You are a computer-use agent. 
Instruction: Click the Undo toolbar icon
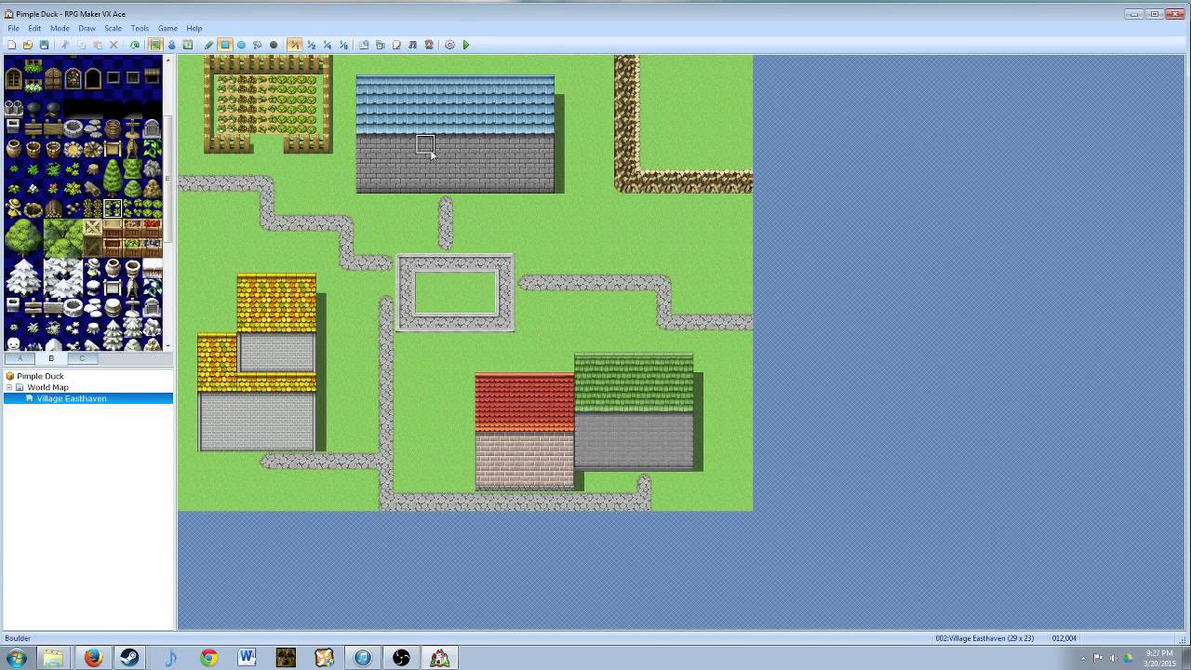134,45
